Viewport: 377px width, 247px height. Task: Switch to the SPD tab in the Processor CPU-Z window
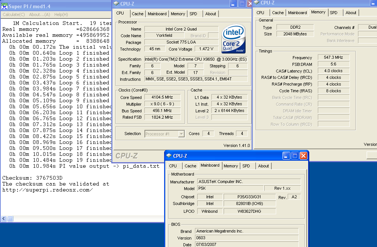tap(193, 14)
